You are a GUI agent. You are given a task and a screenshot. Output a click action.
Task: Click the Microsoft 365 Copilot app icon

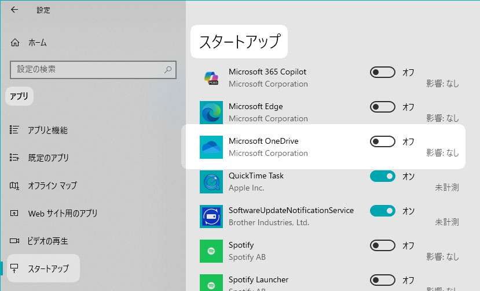(211, 78)
